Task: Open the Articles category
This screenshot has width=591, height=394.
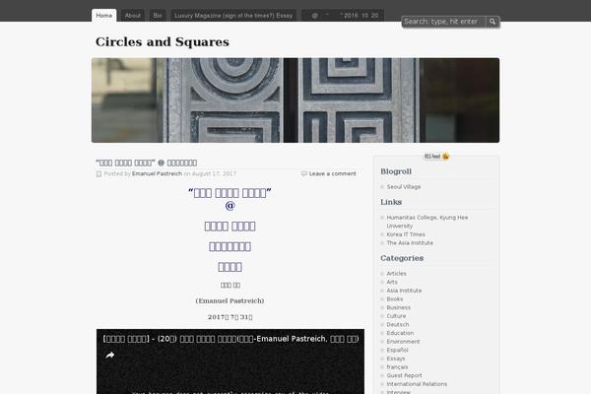Action: pos(397,274)
